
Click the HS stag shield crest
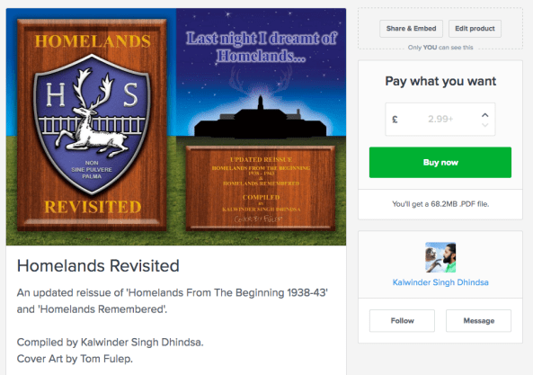point(92,124)
